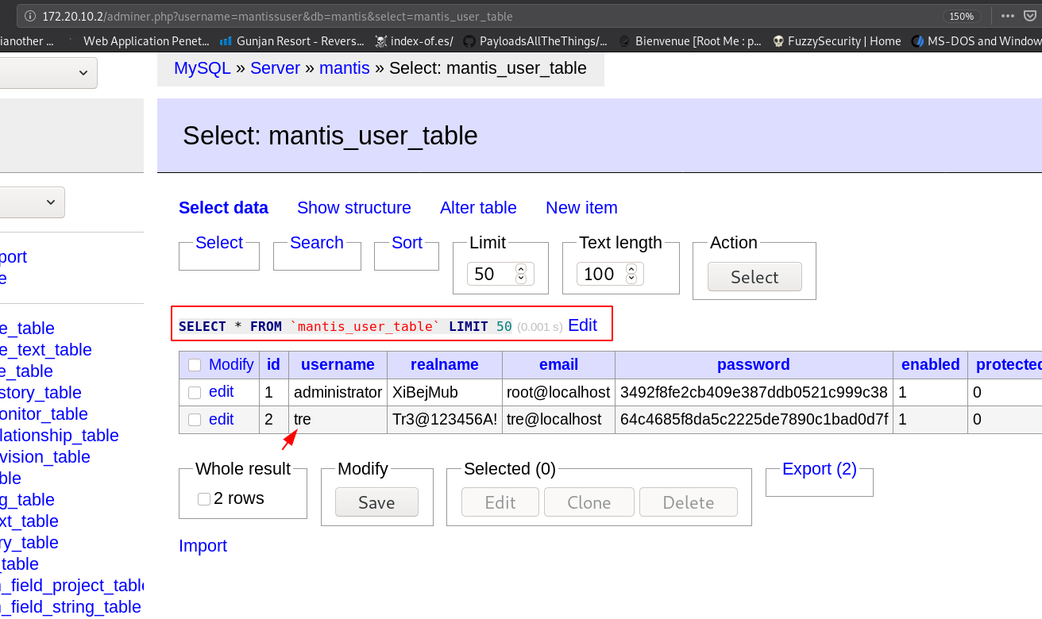Click the Delete button

[x=689, y=502]
